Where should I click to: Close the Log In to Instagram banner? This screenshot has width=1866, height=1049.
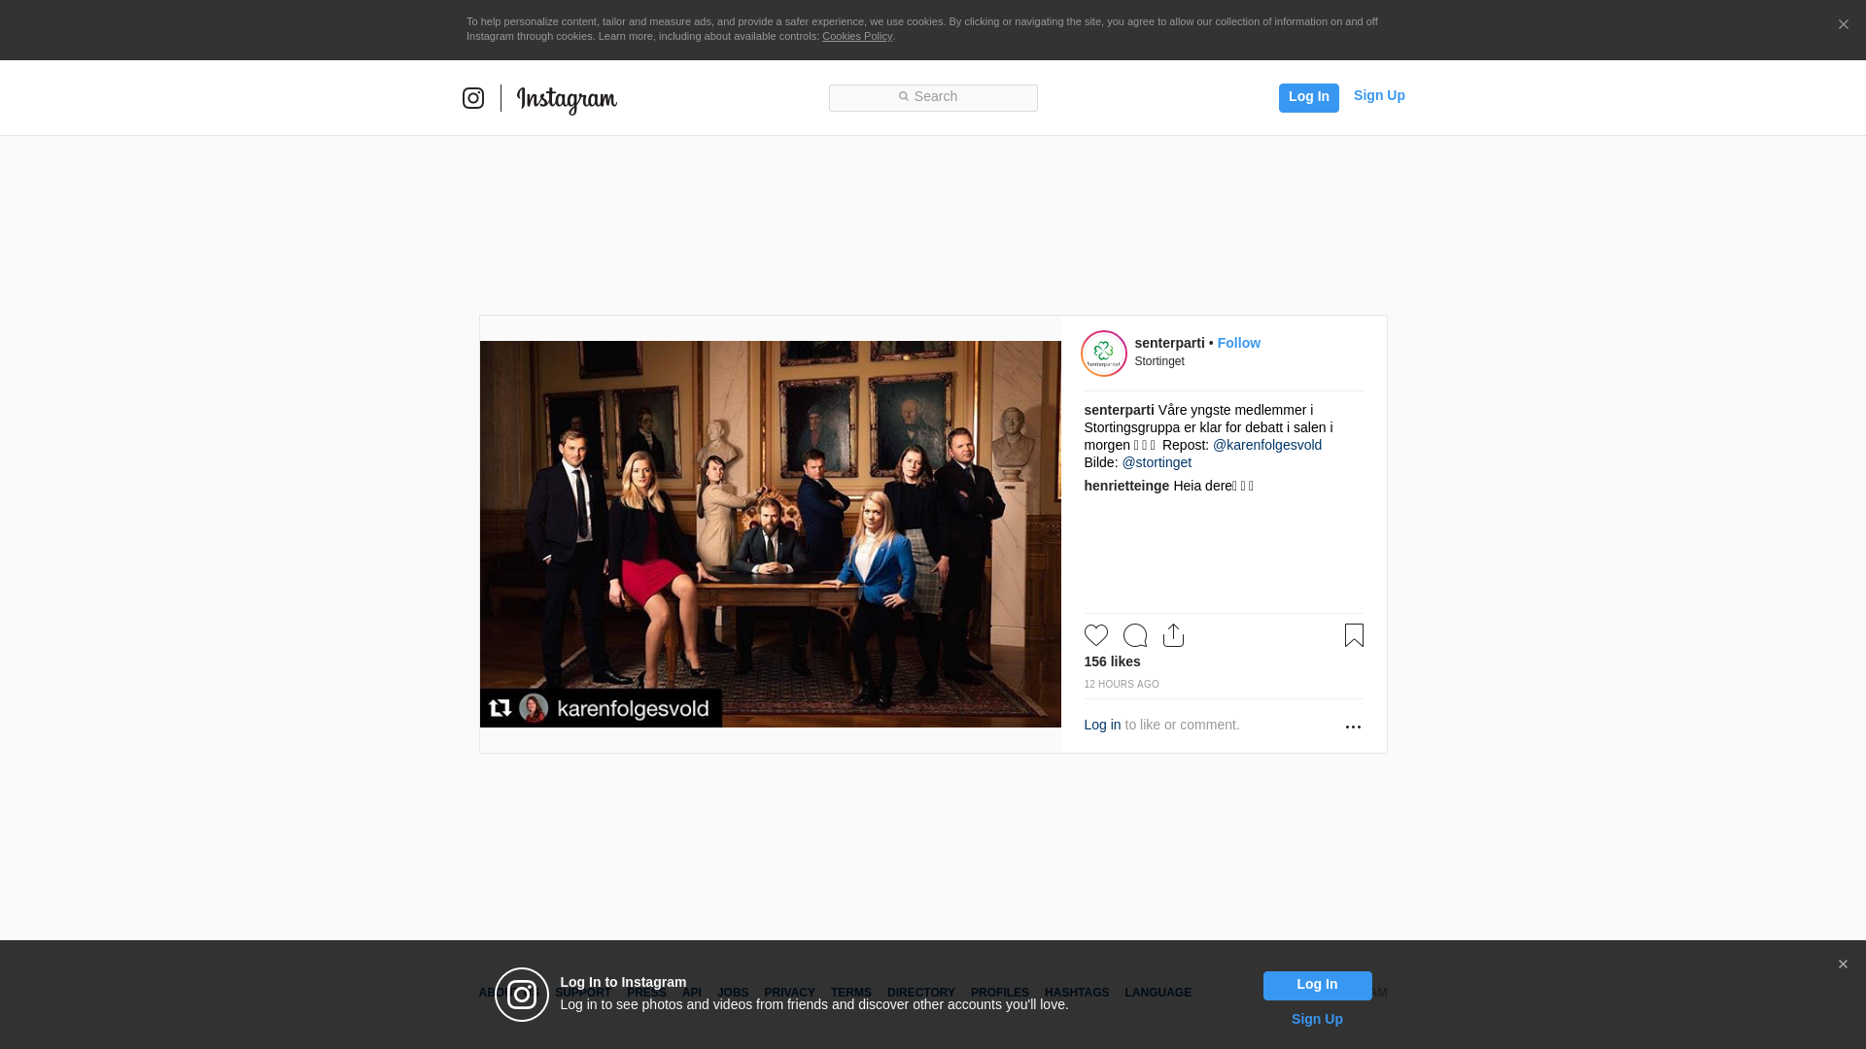pyautogui.click(x=1843, y=964)
